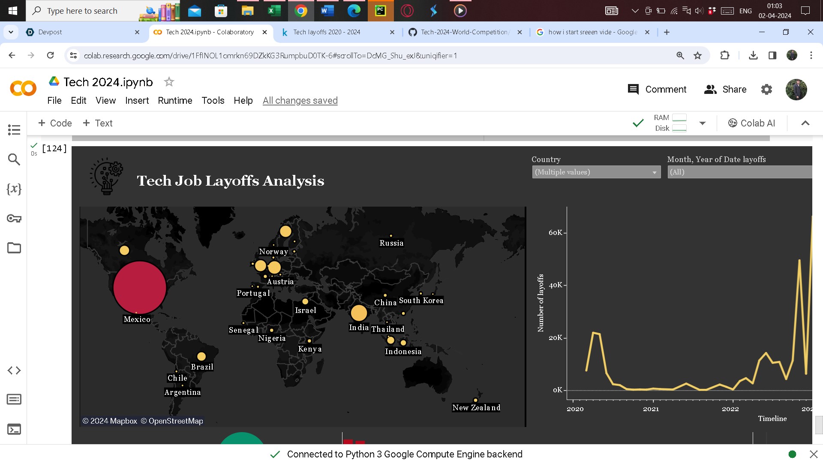Open notebook Settings gear icon
823x463 pixels.
click(x=766, y=89)
